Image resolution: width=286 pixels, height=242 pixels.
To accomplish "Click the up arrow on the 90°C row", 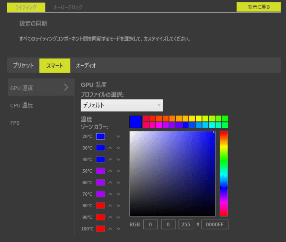I will pos(110,217).
